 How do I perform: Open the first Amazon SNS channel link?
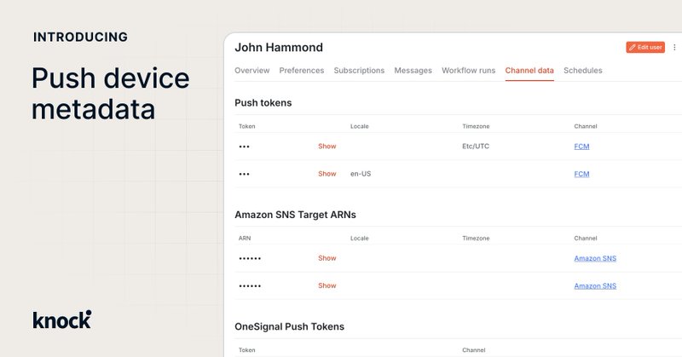point(595,258)
